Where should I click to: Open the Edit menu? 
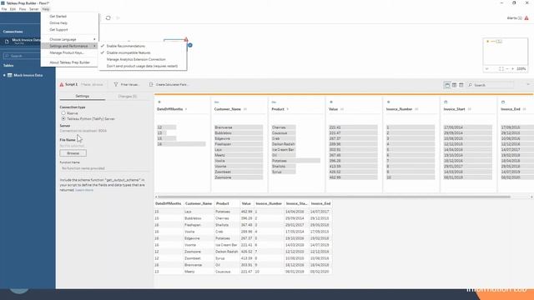coord(13,9)
